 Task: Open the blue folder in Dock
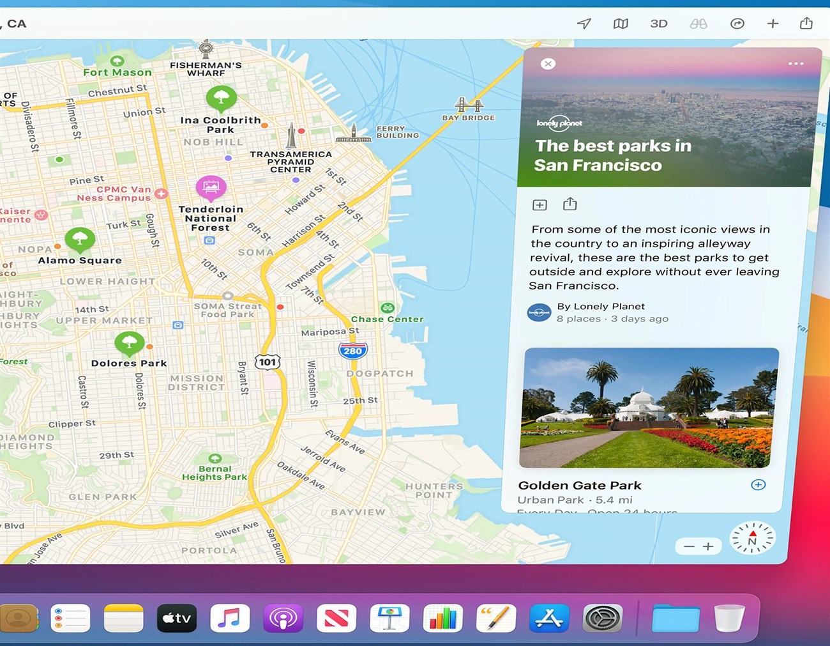pos(675,618)
